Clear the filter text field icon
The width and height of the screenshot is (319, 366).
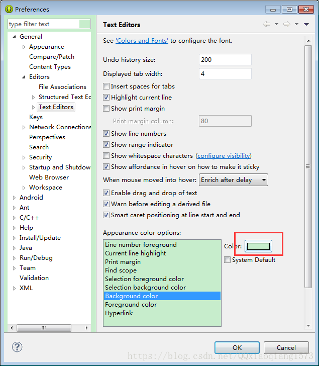(84, 24)
